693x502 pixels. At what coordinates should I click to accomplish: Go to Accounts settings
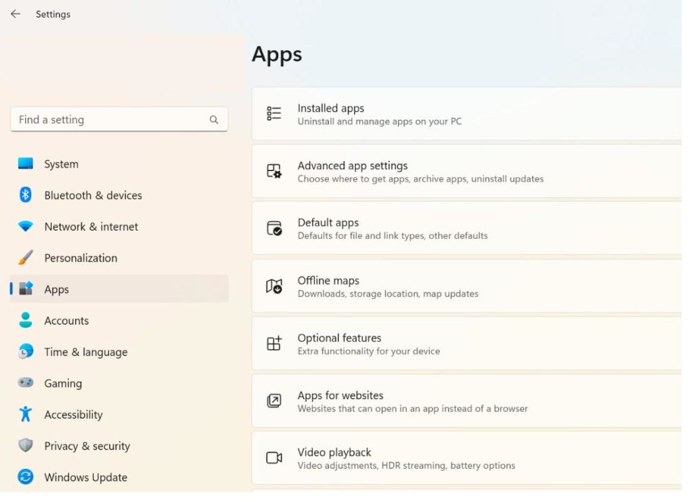click(x=66, y=321)
